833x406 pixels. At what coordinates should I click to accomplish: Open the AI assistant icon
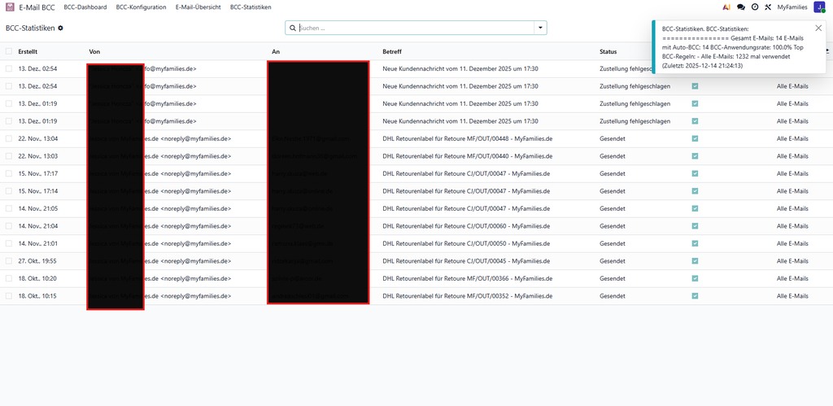coord(726,7)
